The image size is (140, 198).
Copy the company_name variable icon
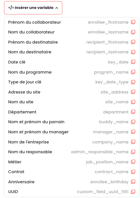[x=133, y=142]
